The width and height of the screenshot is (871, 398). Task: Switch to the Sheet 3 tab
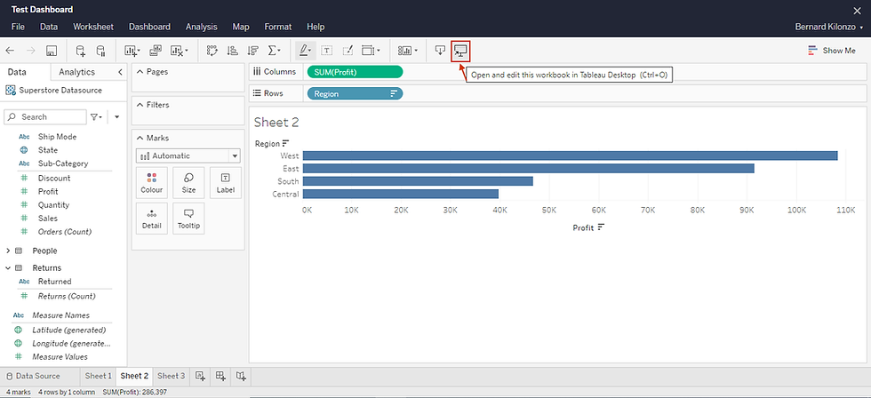click(x=171, y=376)
